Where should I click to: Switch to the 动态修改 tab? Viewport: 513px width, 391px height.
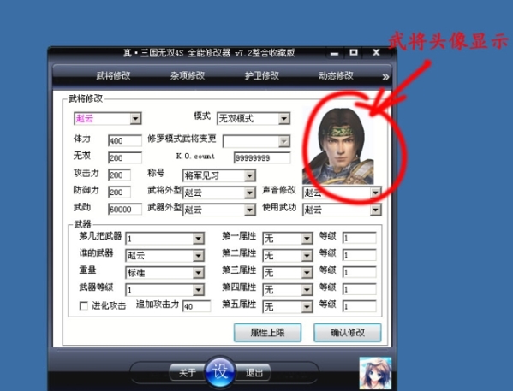pyautogui.click(x=336, y=76)
